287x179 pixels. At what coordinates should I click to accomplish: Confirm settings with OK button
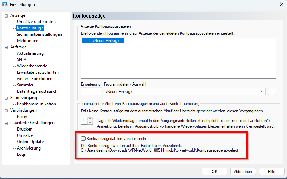click(214, 172)
